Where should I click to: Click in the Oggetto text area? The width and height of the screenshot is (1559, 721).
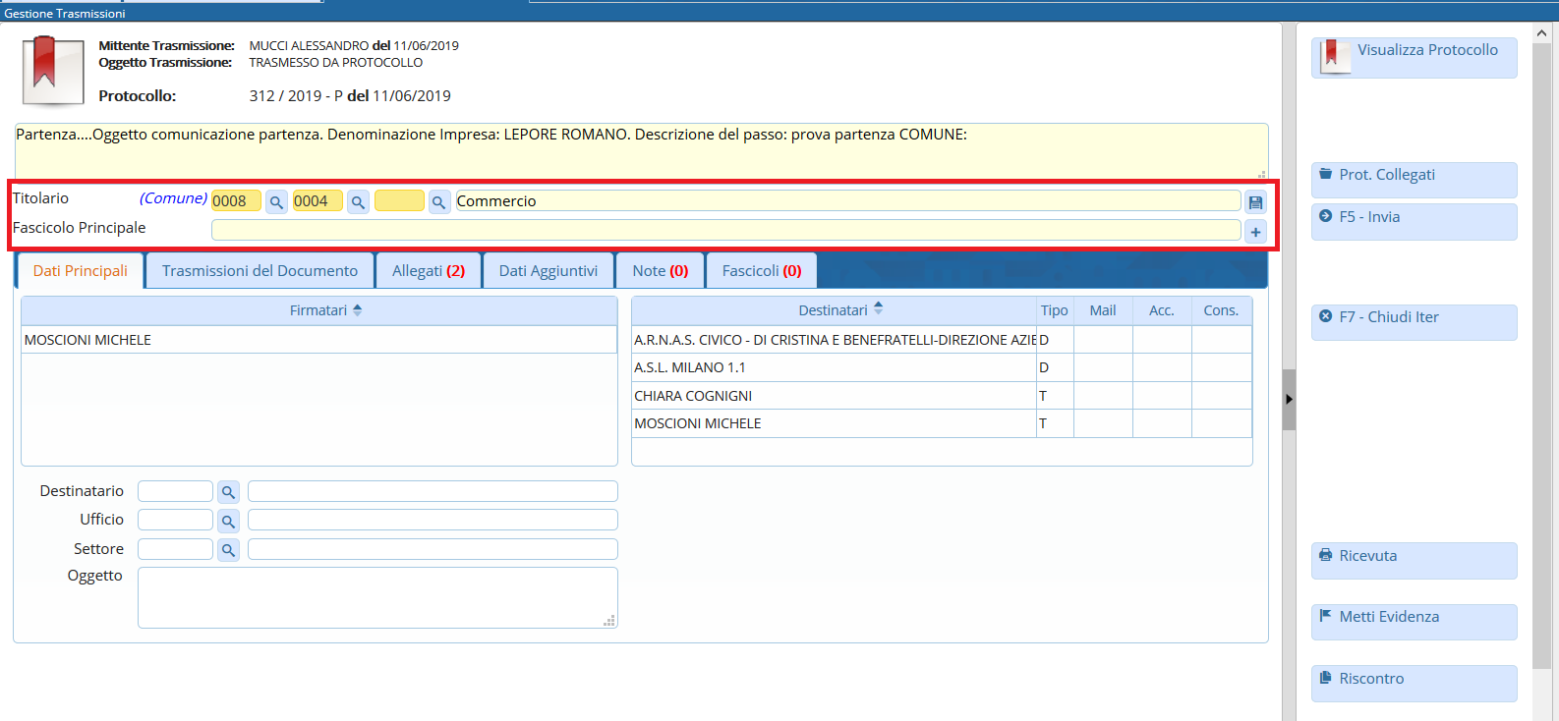tap(377, 597)
